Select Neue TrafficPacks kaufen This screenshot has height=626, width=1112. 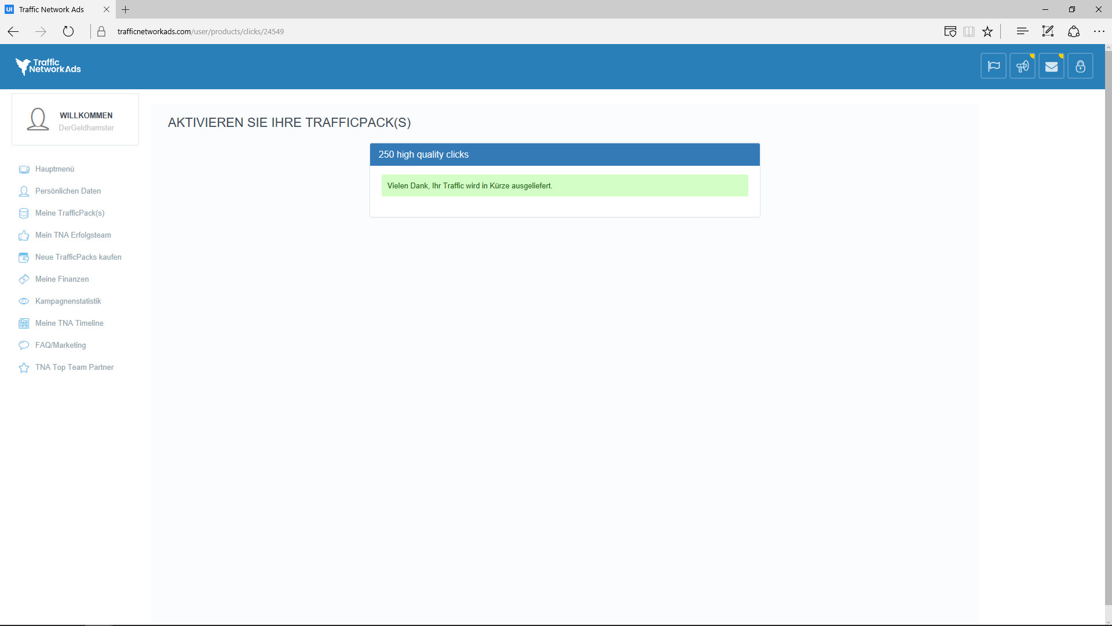(x=78, y=257)
